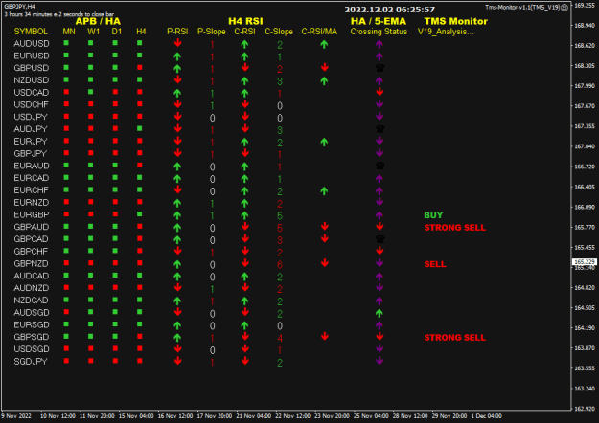This screenshot has width=599, height=423.
Task: Click the GBPCAD Crossing Status phone icon
Action: click(380, 239)
